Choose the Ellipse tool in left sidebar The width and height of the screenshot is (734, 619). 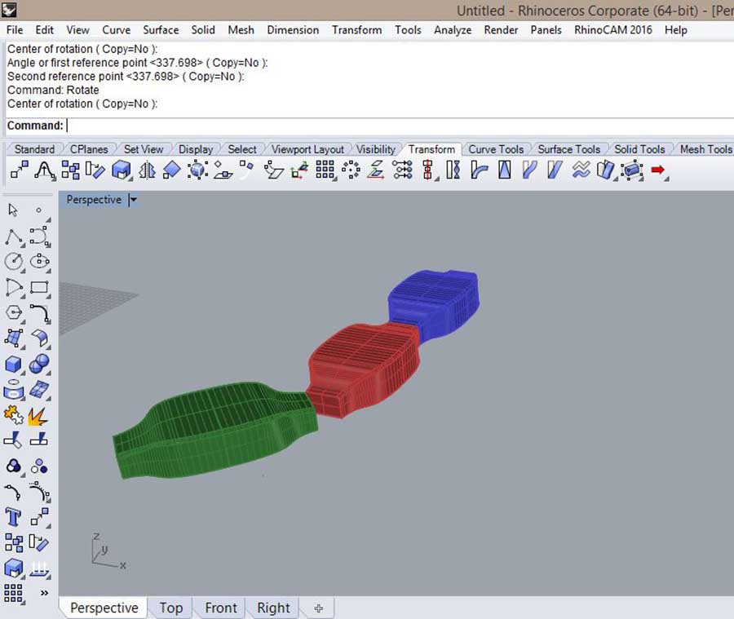(40, 261)
